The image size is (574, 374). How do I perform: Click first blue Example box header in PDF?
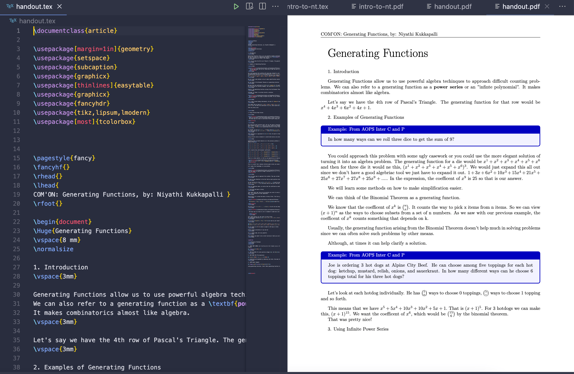pos(430,129)
